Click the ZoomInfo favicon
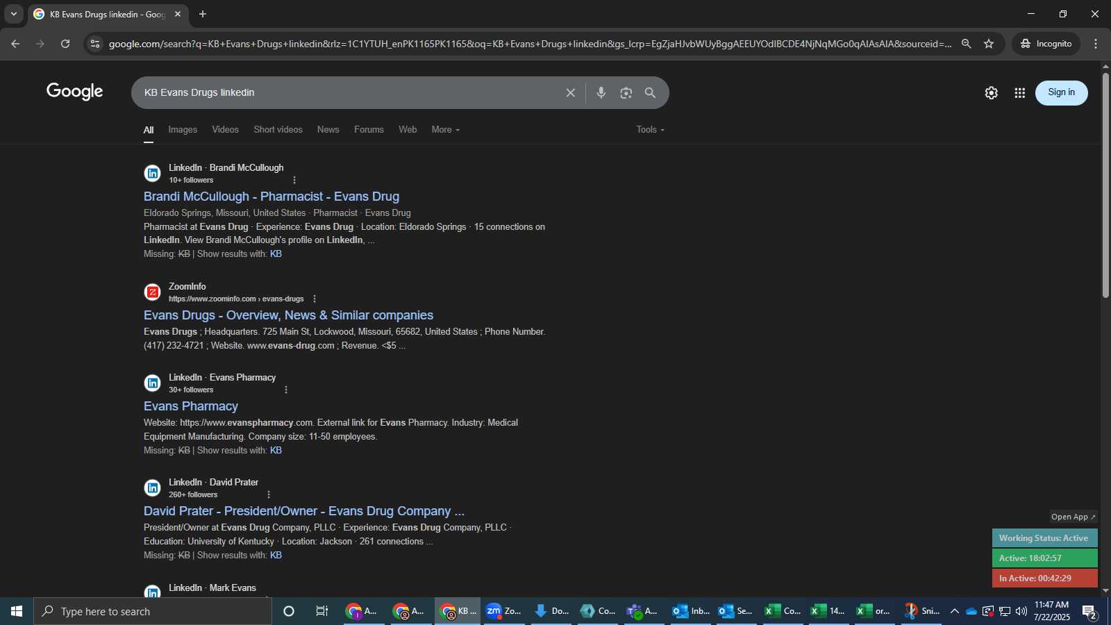This screenshot has width=1111, height=625. click(152, 292)
